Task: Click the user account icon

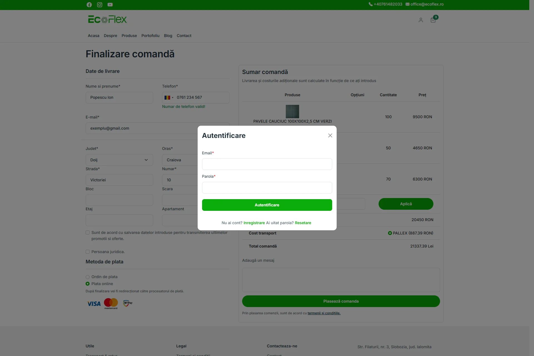Action: (x=421, y=20)
